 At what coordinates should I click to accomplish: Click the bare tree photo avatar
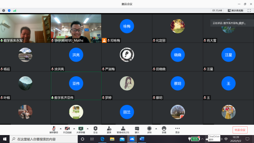click(177, 112)
